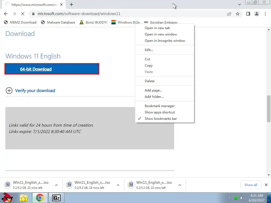This screenshot has height=203, width=271.
Task: Open MEMZ Download bookmark
Action: tap(20, 22)
